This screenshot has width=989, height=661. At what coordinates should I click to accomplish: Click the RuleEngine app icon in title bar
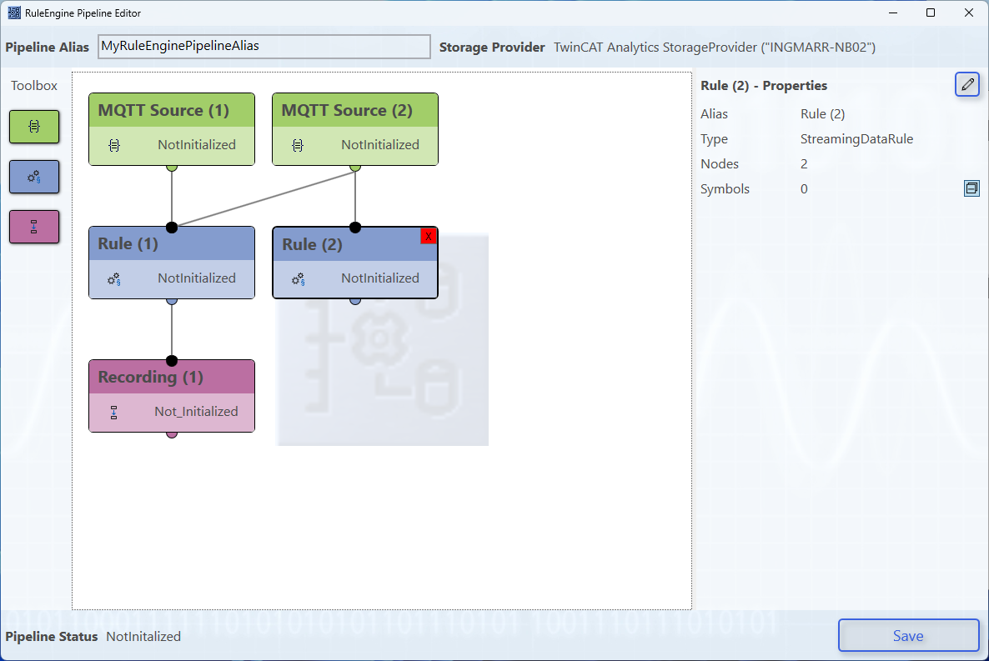(x=14, y=13)
